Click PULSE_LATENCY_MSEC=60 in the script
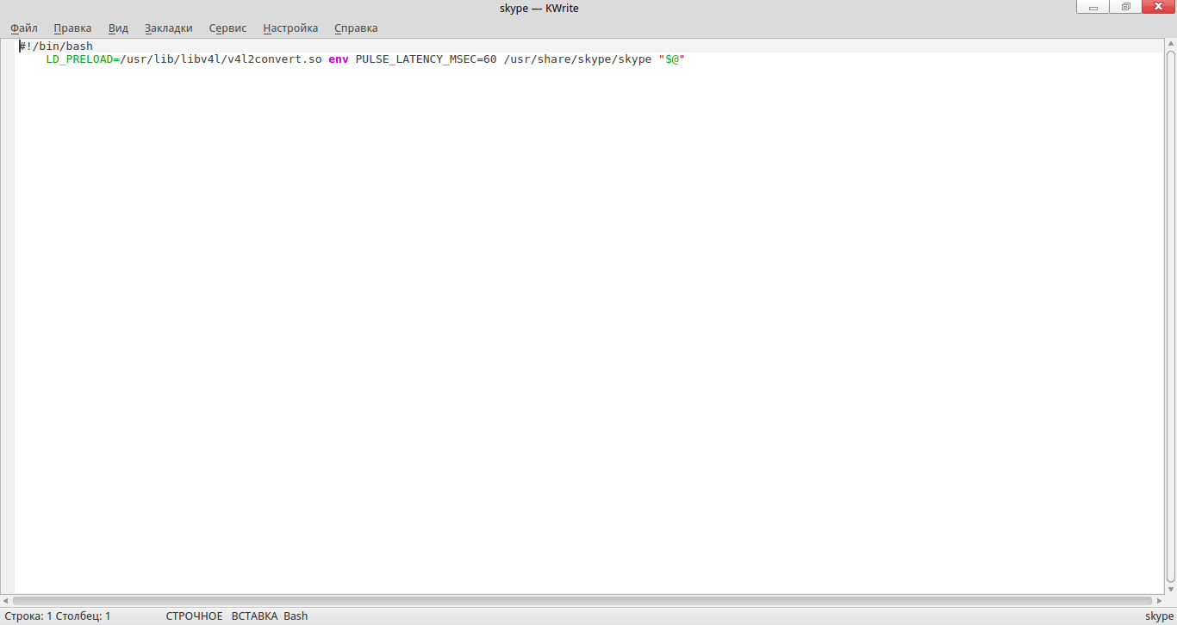The width and height of the screenshot is (1177, 625). pos(426,59)
